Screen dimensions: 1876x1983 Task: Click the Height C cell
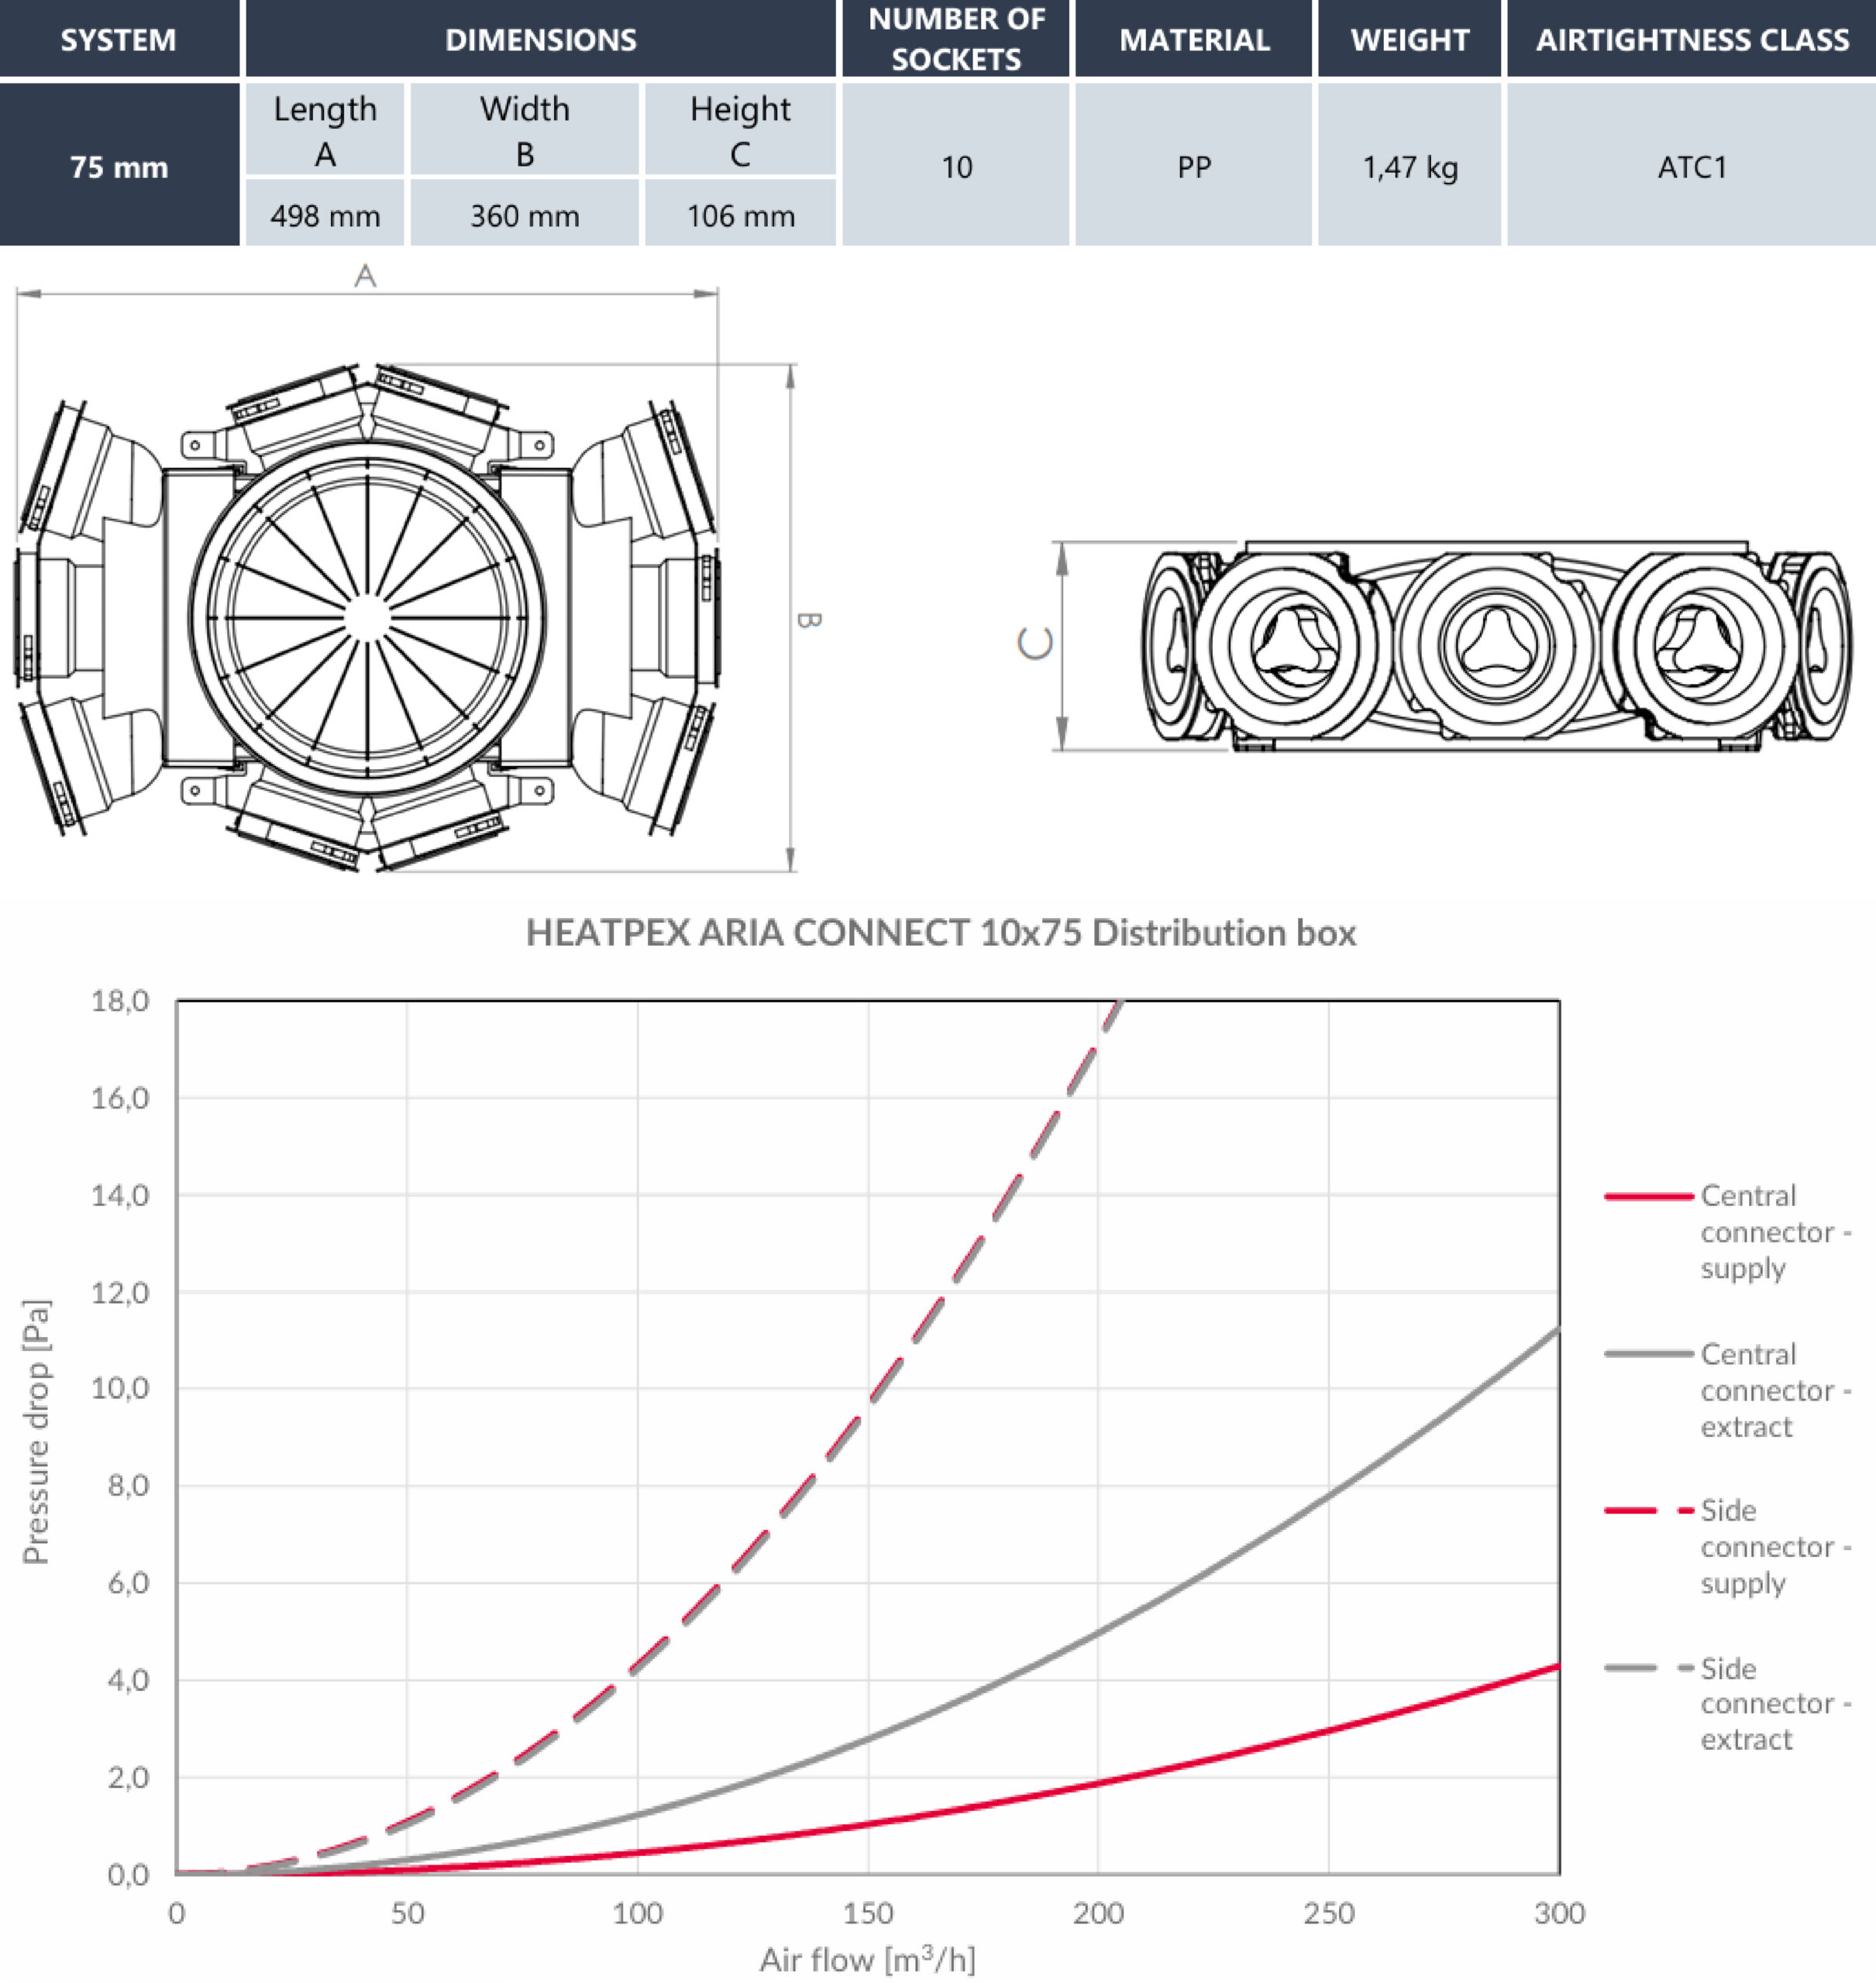click(740, 130)
